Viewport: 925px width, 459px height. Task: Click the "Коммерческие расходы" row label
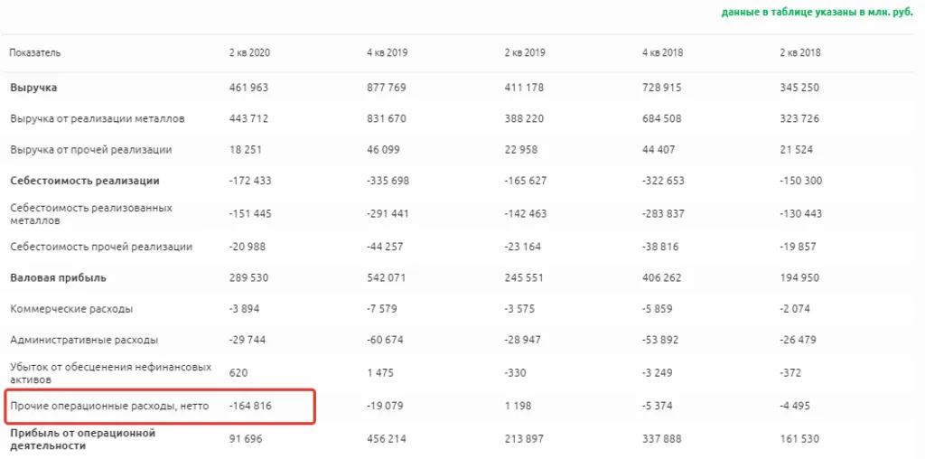click(x=71, y=309)
